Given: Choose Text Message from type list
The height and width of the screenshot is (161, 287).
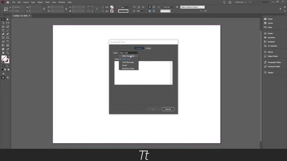Looking at the screenshot, I should coord(129,62).
